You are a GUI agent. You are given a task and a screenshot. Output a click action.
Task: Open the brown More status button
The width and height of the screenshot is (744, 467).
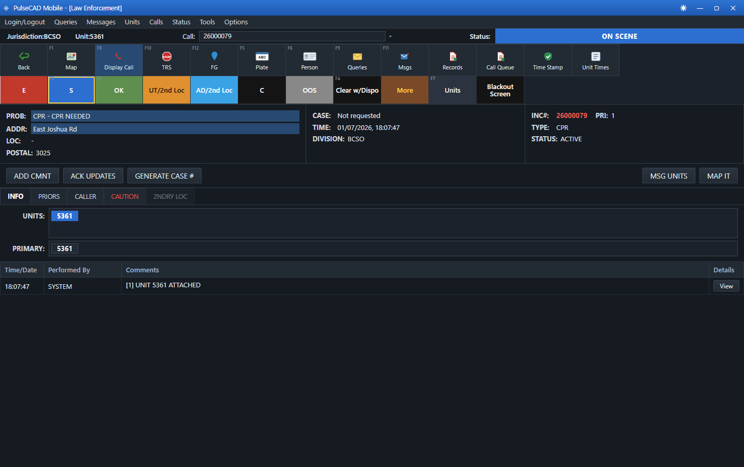pos(405,90)
